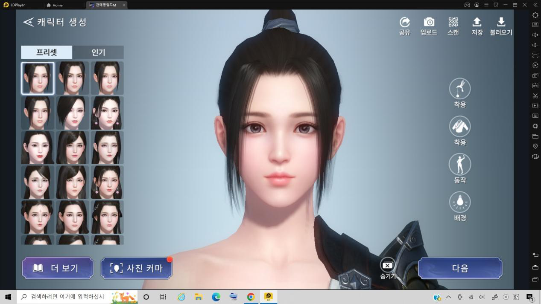Choose the third preset in the third row
The image size is (541, 304).
[x=107, y=148]
